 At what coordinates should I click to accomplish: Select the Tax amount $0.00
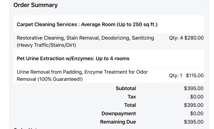[197, 97]
